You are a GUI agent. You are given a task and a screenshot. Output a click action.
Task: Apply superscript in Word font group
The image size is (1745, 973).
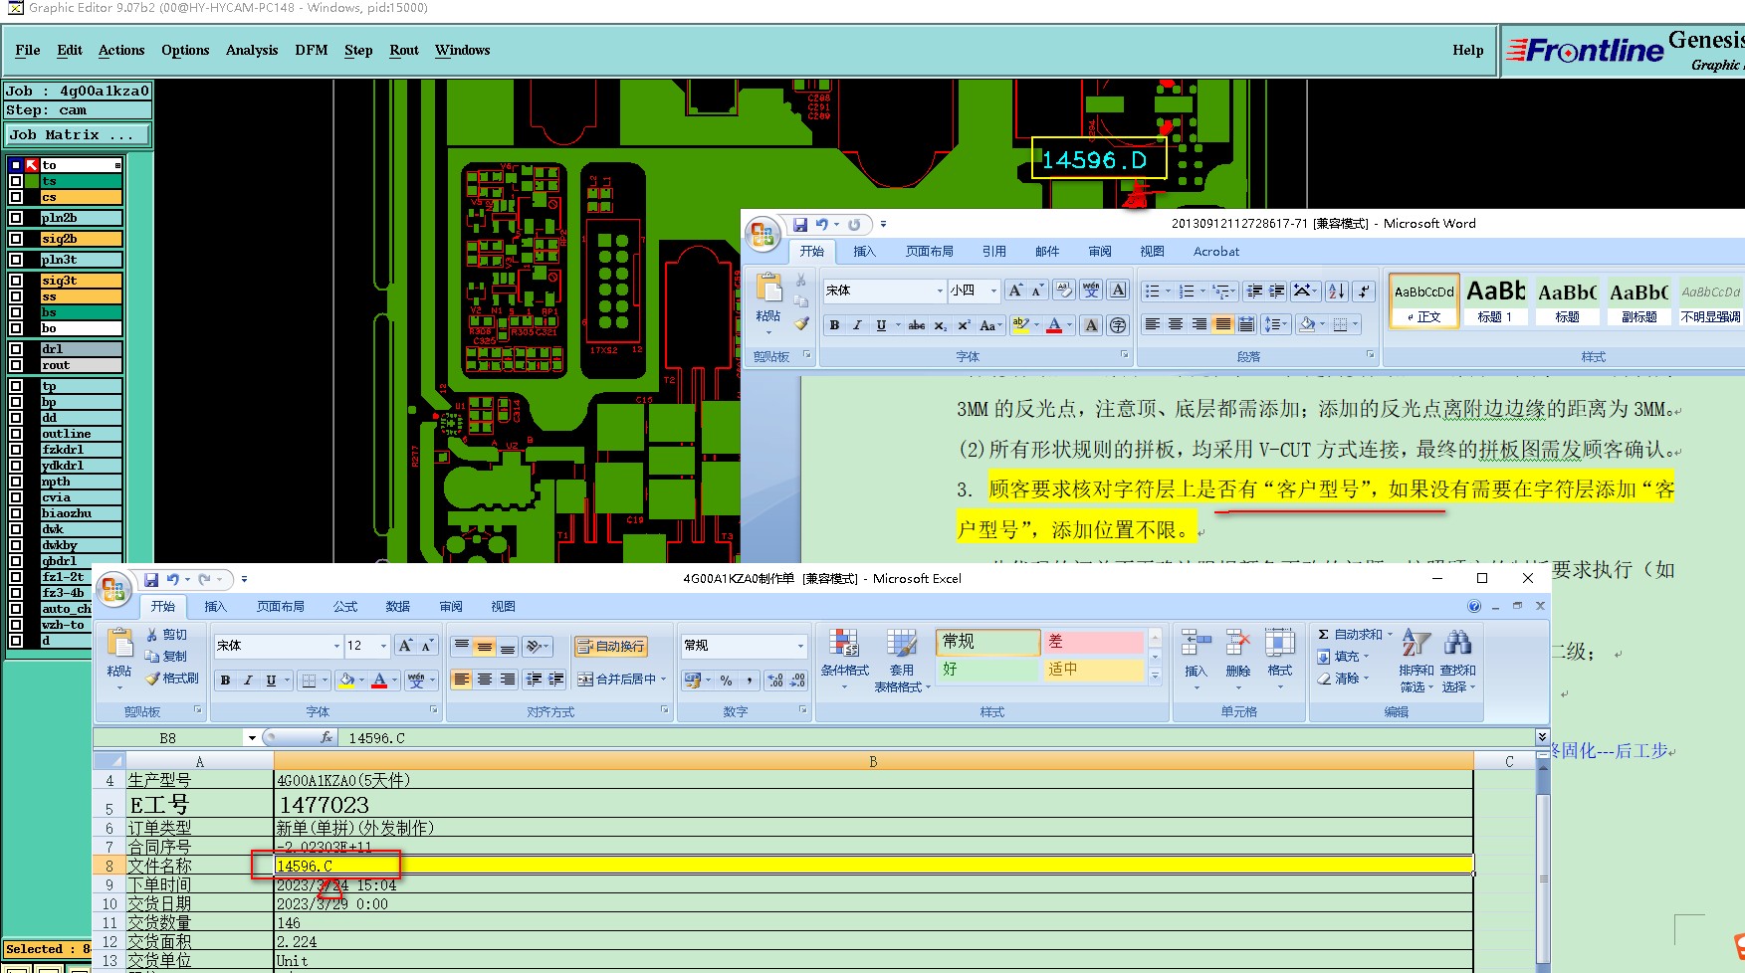pos(964,325)
